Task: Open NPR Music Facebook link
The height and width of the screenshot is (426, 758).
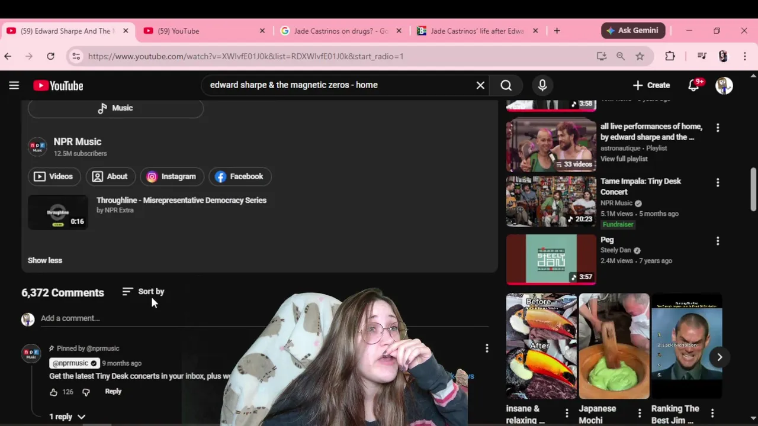Action: pyautogui.click(x=240, y=176)
